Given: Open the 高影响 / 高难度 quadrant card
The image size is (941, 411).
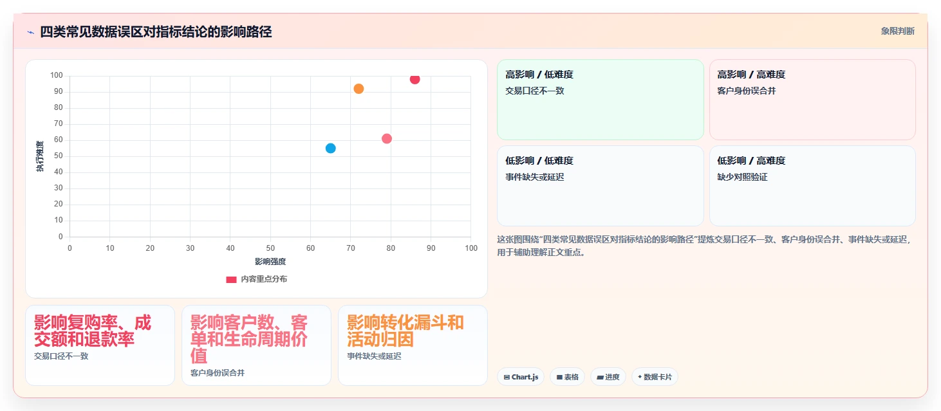Looking at the screenshot, I should [812, 100].
